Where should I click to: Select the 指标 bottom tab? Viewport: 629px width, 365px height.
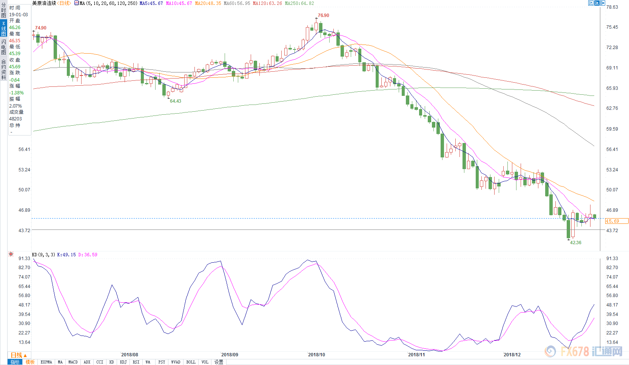point(15,362)
